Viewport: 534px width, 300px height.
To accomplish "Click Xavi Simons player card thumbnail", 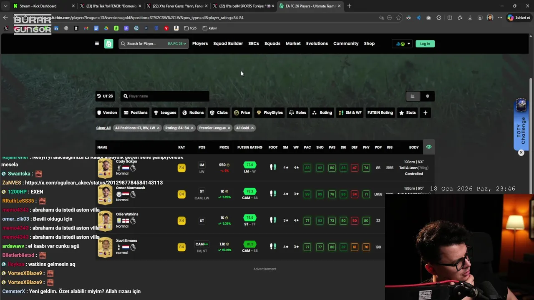I will click(105, 247).
